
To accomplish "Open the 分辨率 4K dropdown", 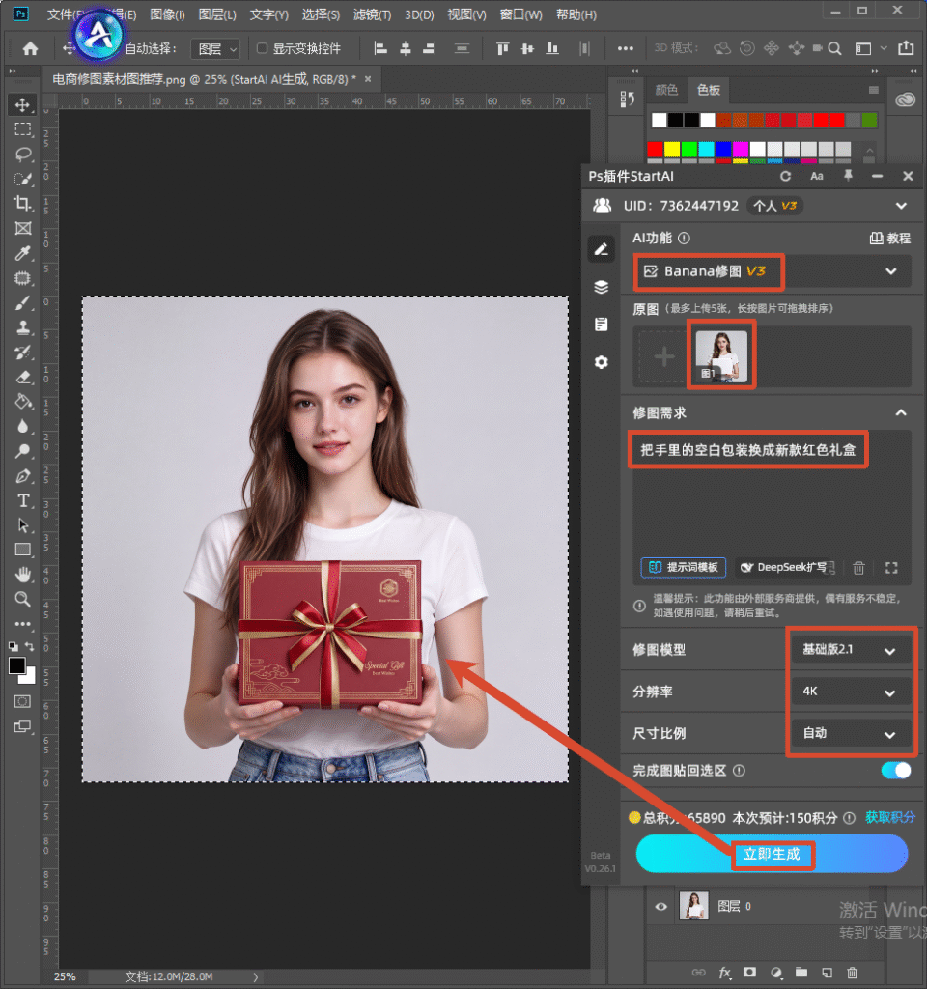I will pyautogui.click(x=849, y=692).
